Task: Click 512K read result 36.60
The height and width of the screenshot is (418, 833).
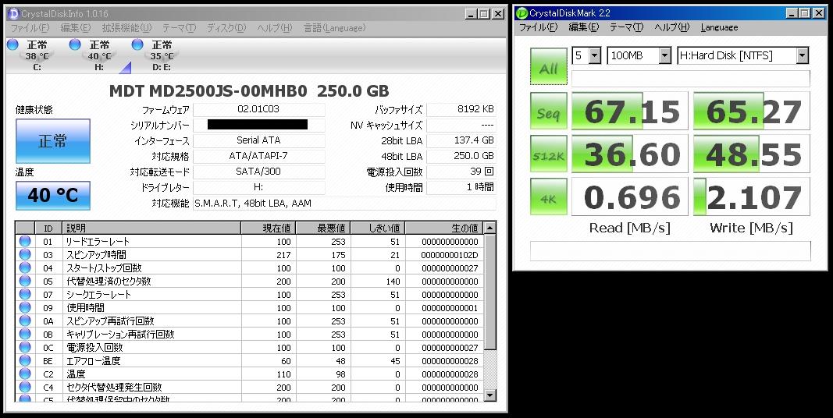Action: (x=629, y=154)
